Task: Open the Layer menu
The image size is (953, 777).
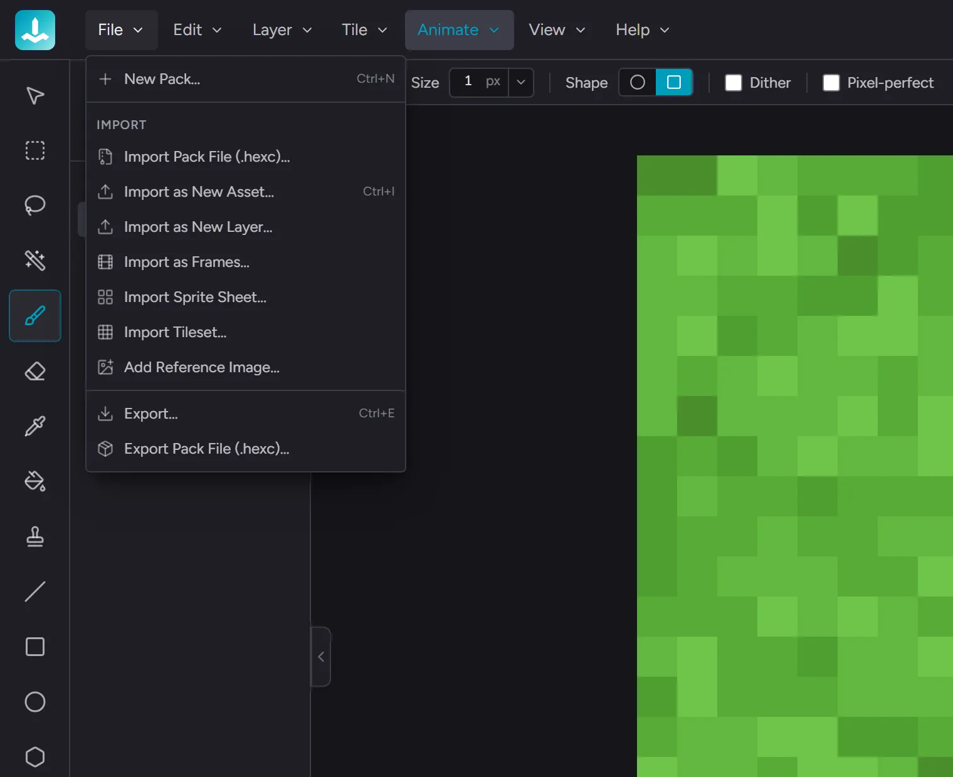Action: 282,30
